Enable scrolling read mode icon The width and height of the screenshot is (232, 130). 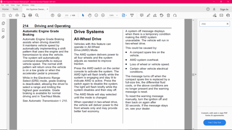tap(132, 15)
